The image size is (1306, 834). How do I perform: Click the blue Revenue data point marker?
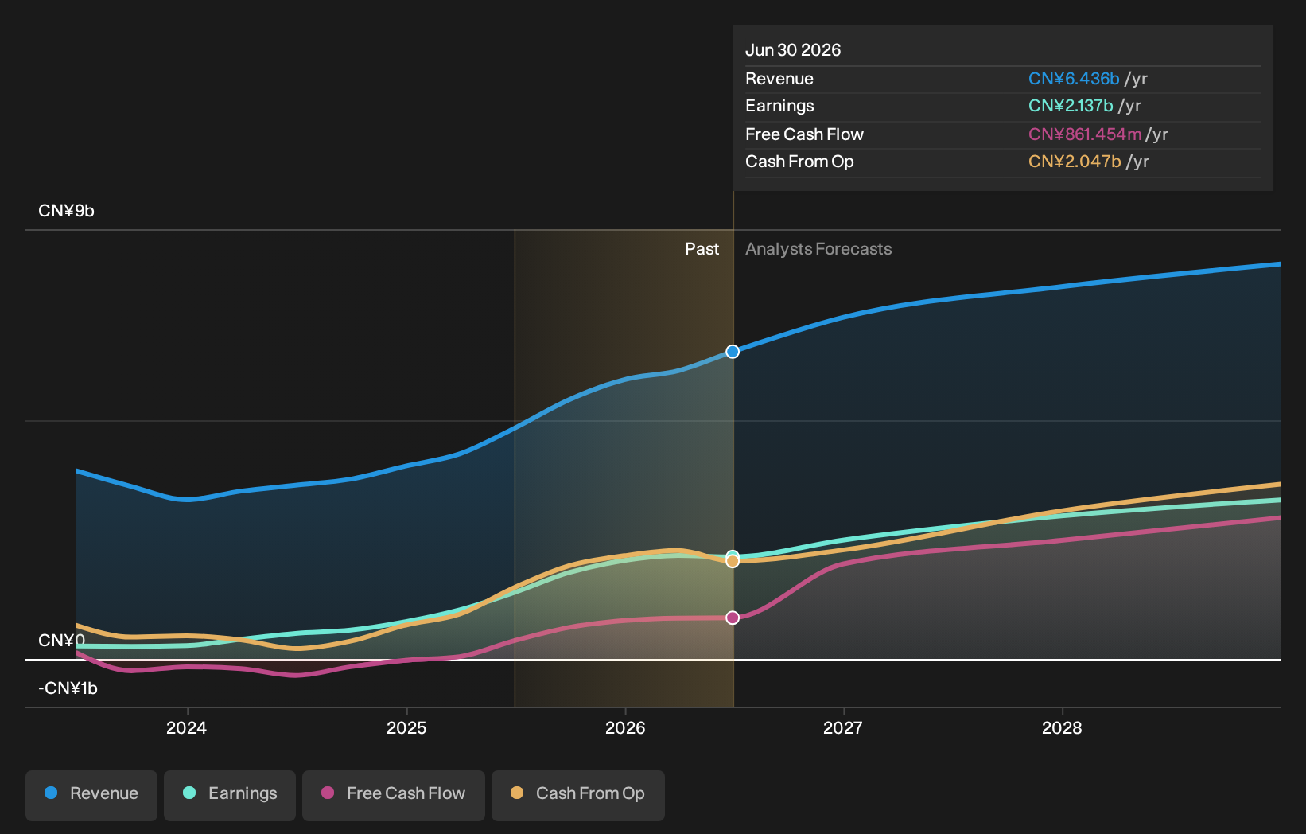click(733, 352)
